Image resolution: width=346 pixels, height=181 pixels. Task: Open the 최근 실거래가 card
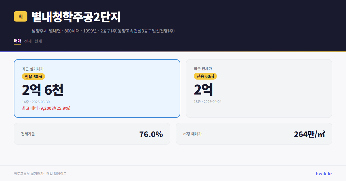[x=97, y=88]
